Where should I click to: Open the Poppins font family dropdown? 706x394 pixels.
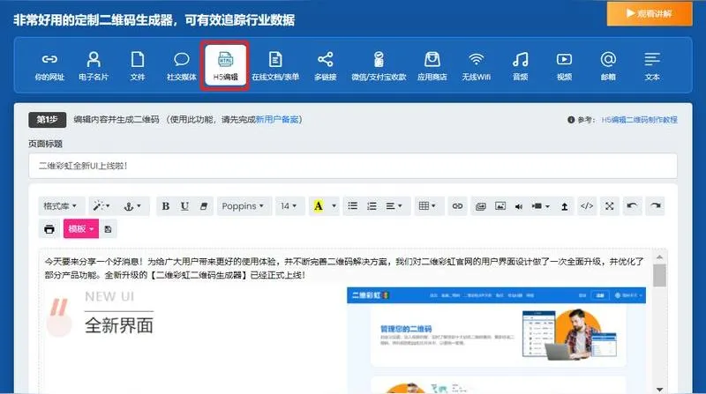(x=244, y=206)
